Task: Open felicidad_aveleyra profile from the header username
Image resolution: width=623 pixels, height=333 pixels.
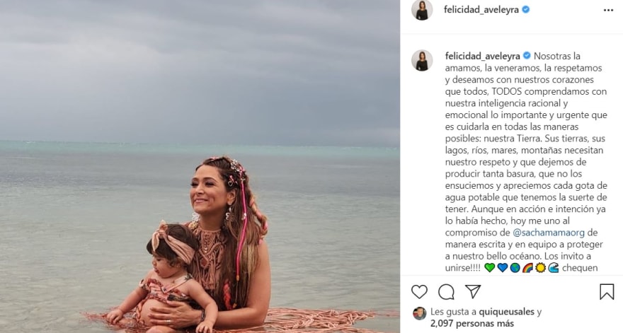Action: (x=481, y=10)
